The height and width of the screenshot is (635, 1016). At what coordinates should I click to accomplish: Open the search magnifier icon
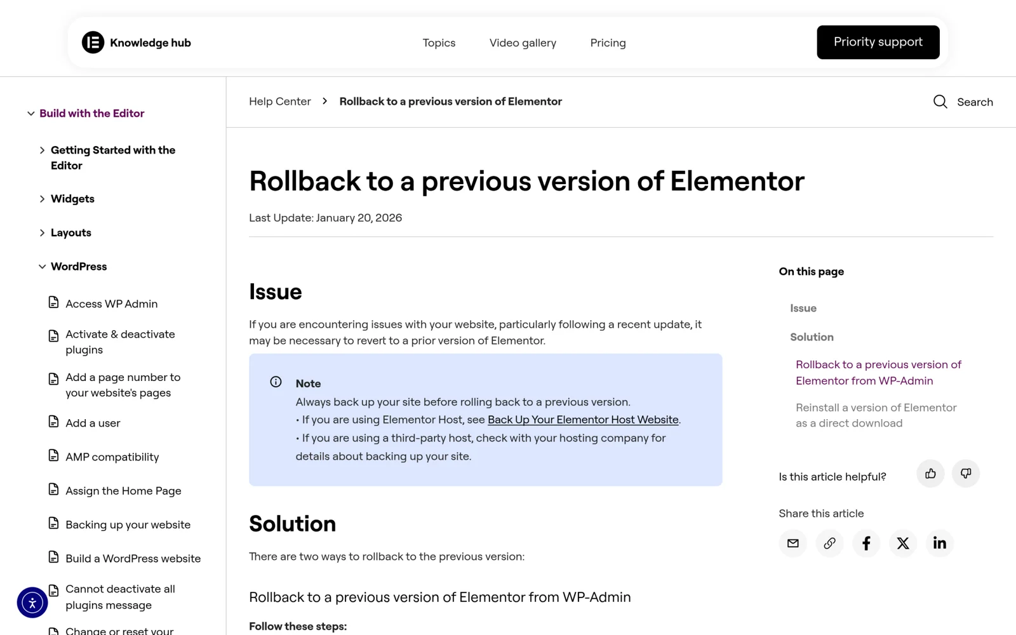940,102
